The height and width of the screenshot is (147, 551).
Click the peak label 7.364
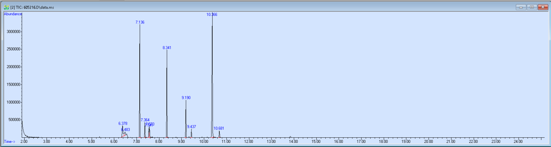(145, 120)
